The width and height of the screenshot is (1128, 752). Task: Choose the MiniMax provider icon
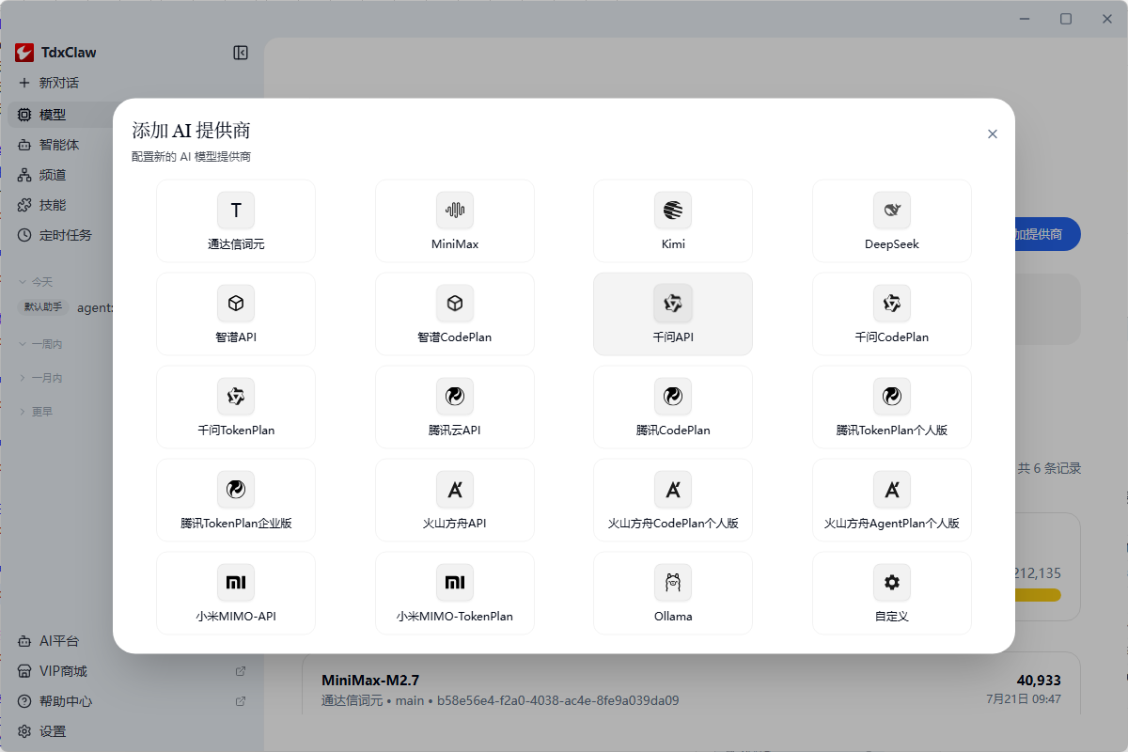click(455, 211)
